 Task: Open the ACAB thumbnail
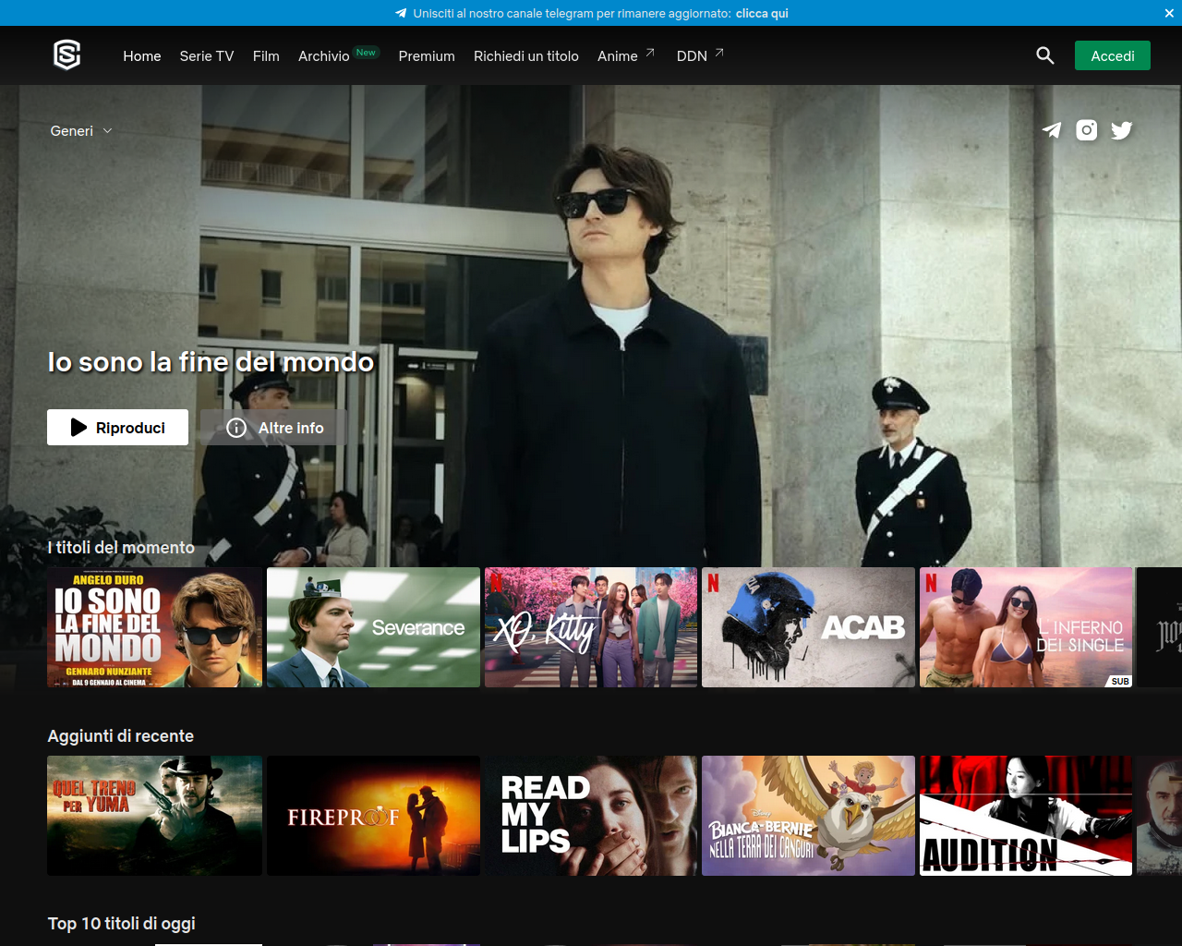[808, 627]
